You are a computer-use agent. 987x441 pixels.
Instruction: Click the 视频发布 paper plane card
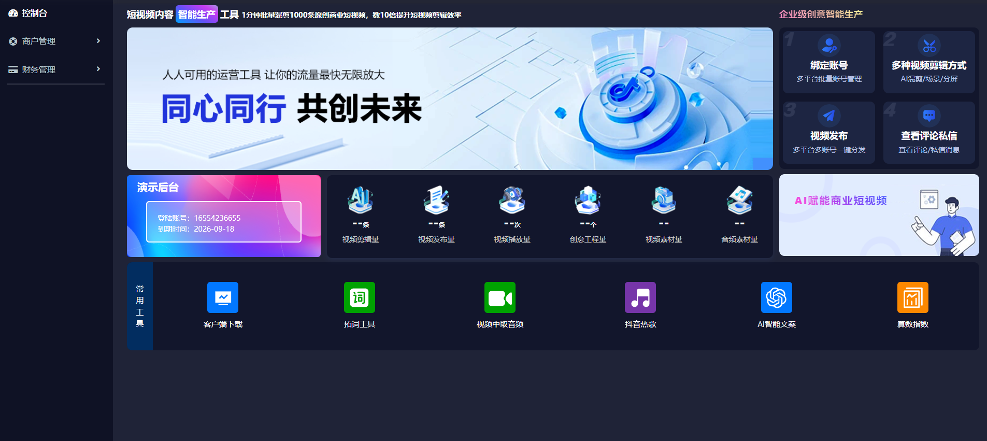tap(828, 133)
